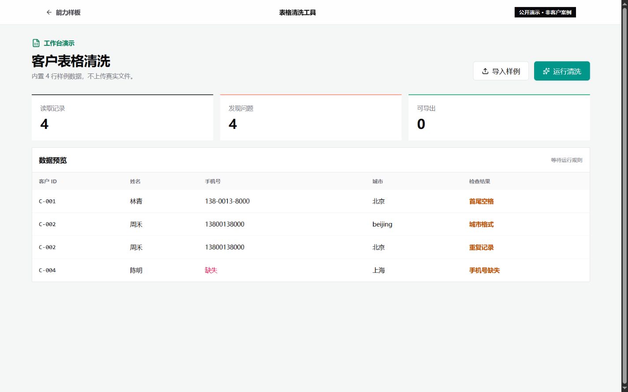Click the 工作台演示 label
628x392 pixels.
point(59,43)
